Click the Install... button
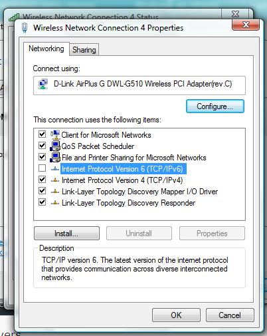267x336 pixels. (x=66, y=234)
